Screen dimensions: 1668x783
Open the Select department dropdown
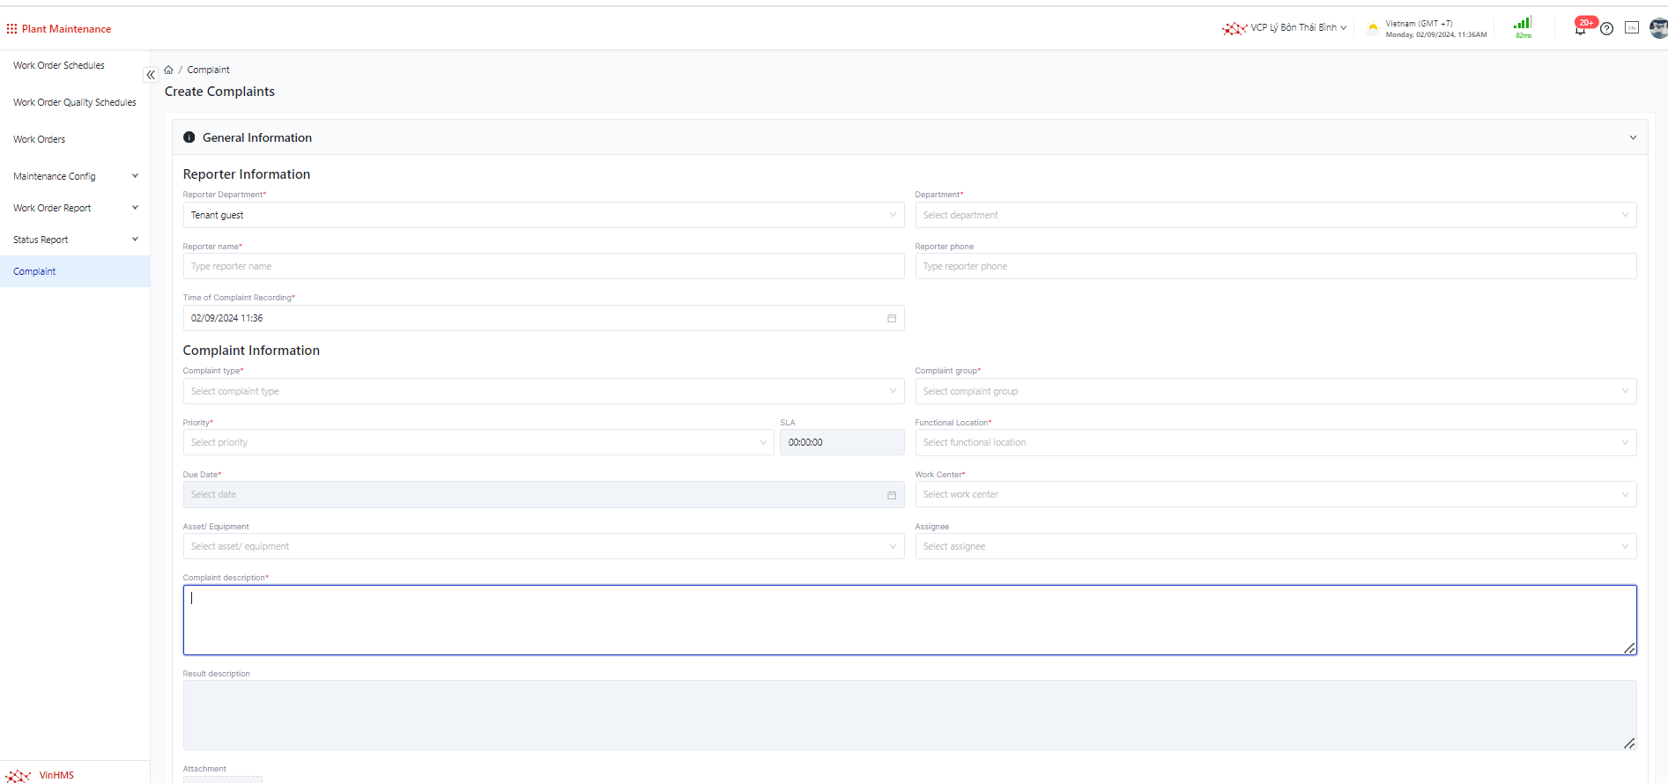[1276, 215]
